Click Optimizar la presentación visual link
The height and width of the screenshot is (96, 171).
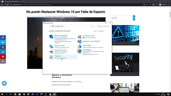click(90, 54)
